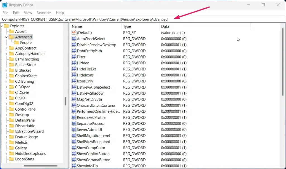This screenshot has height=169, width=286.
Task: Select the CIDSave key
Action: click(22, 92)
